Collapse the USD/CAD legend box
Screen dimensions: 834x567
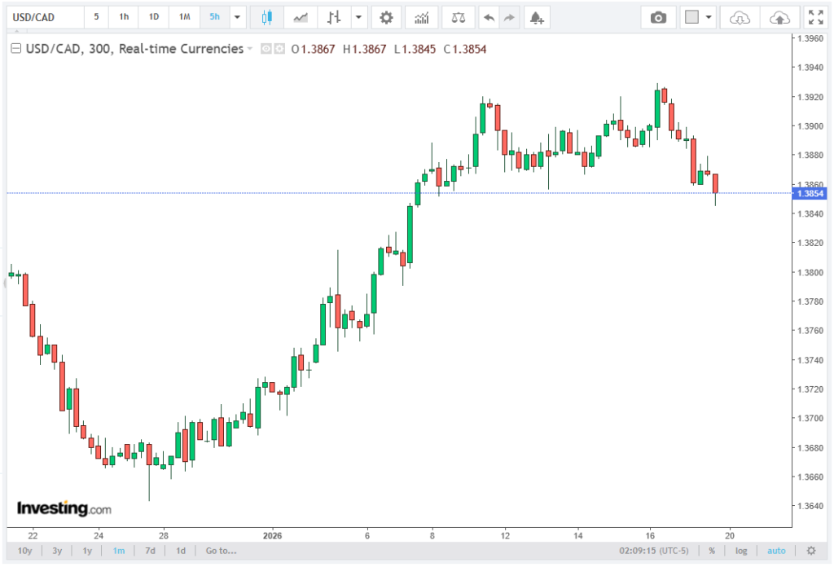click(15, 49)
